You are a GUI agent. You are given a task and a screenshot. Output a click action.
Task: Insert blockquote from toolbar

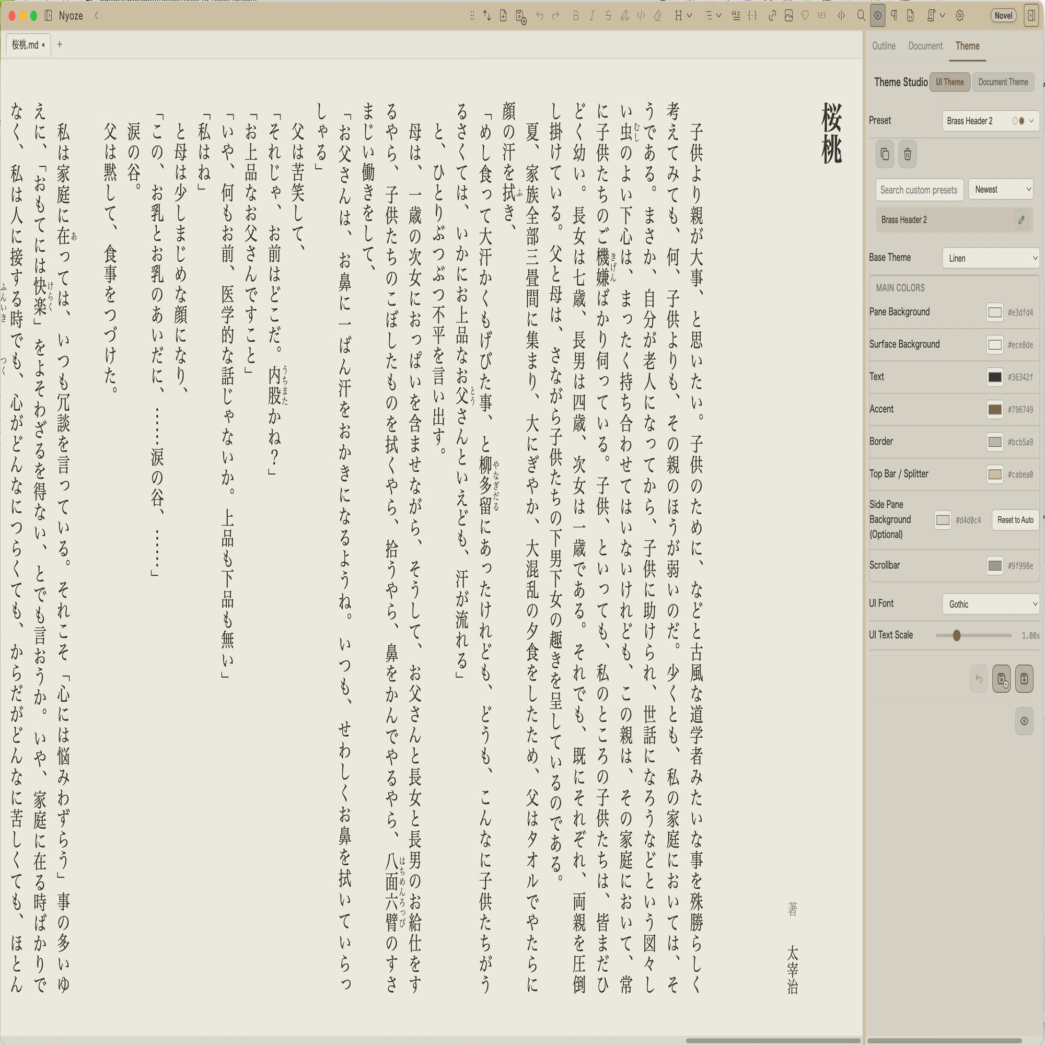[x=736, y=16]
